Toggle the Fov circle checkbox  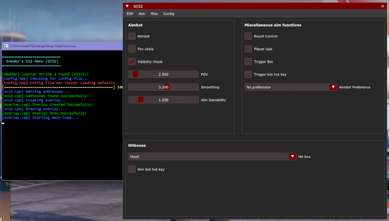pyautogui.click(x=132, y=49)
